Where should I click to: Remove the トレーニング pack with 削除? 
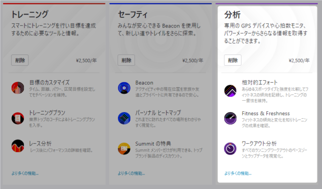(19, 60)
